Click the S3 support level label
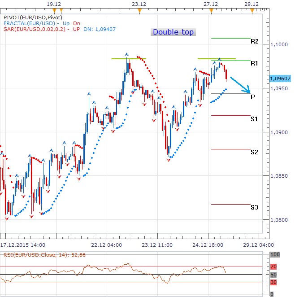Image resolution: width=295 pixels, height=297 pixels. pyautogui.click(x=254, y=207)
